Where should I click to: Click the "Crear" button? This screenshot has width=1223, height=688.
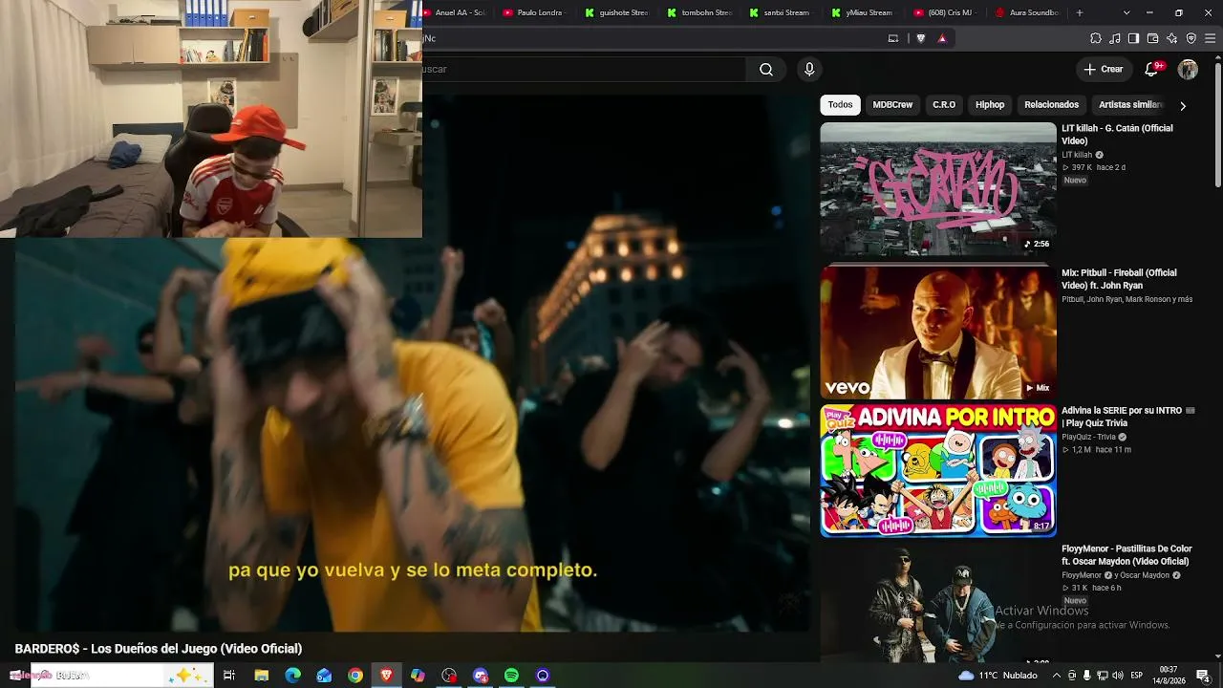1104,69
